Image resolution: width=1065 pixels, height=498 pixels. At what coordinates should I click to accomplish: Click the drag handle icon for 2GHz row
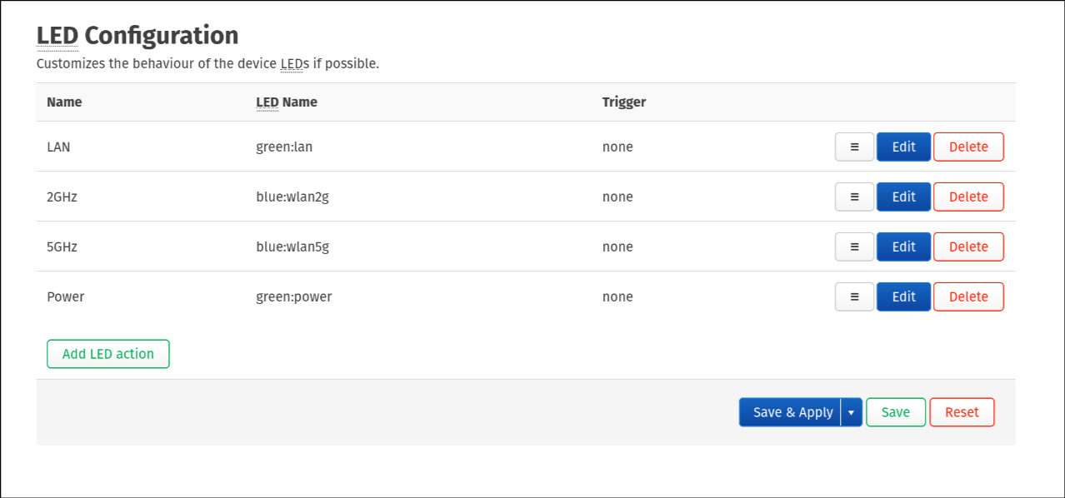pos(854,197)
